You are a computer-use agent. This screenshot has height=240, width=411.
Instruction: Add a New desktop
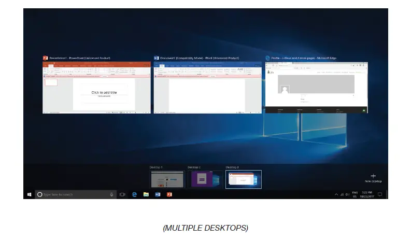(x=373, y=178)
